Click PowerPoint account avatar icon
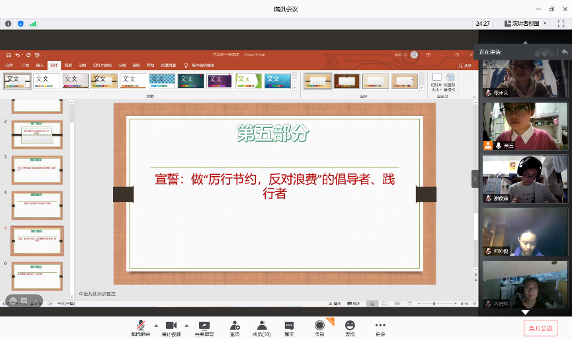This screenshot has width=572, height=339. (414, 55)
